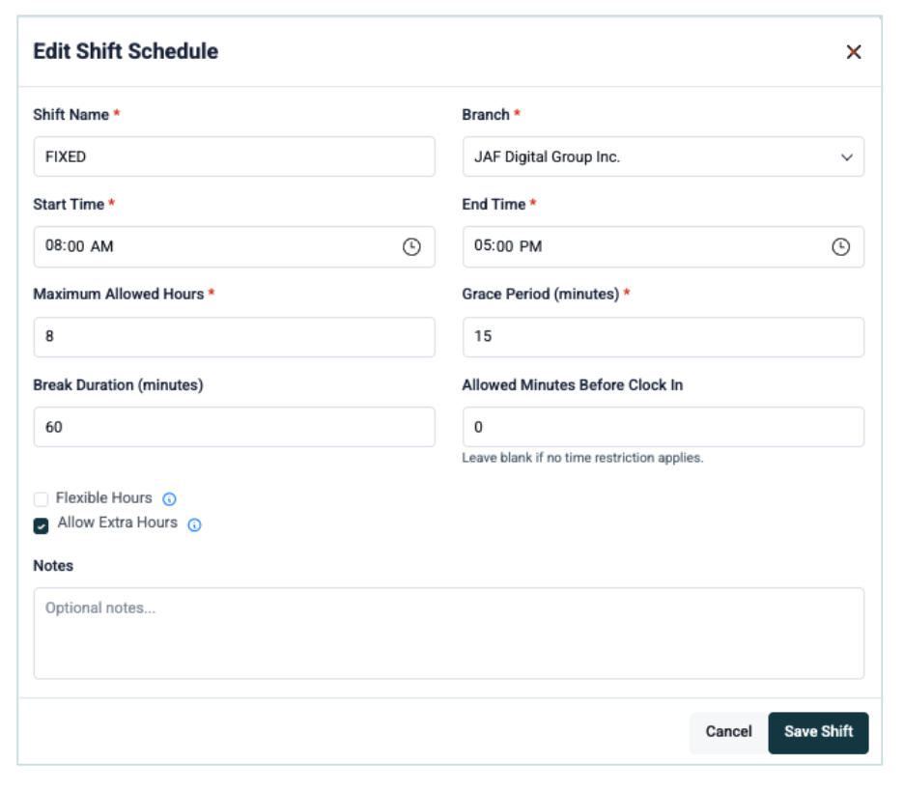Enable the Flexible Hours checkbox
The height and width of the screenshot is (792, 904).
point(41,499)
